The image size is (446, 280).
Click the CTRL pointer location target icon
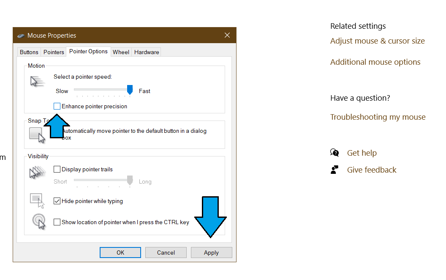click(39, 222)
